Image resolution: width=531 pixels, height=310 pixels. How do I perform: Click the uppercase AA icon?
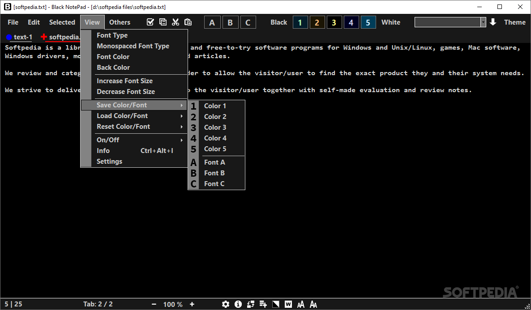coord(301,304)
